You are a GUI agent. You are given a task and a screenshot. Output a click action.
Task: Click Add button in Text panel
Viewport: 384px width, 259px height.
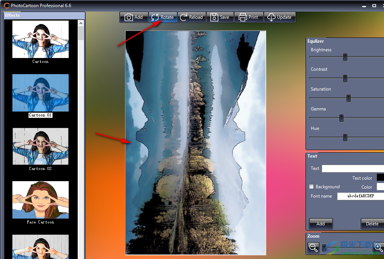coord(321,224)
